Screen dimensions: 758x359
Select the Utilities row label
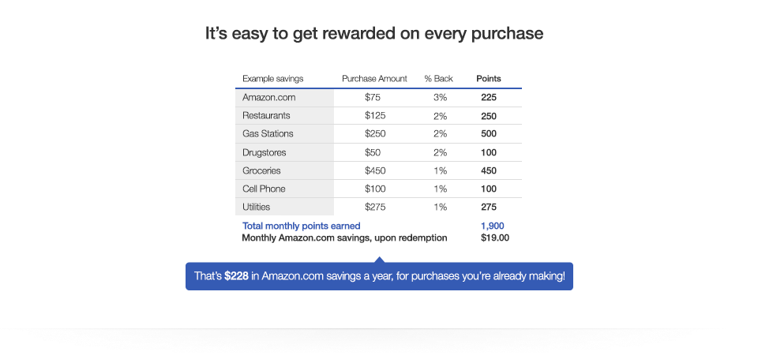pos(256,207)
